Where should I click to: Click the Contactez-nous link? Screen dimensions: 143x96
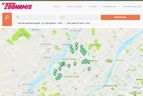coord(109,7)
